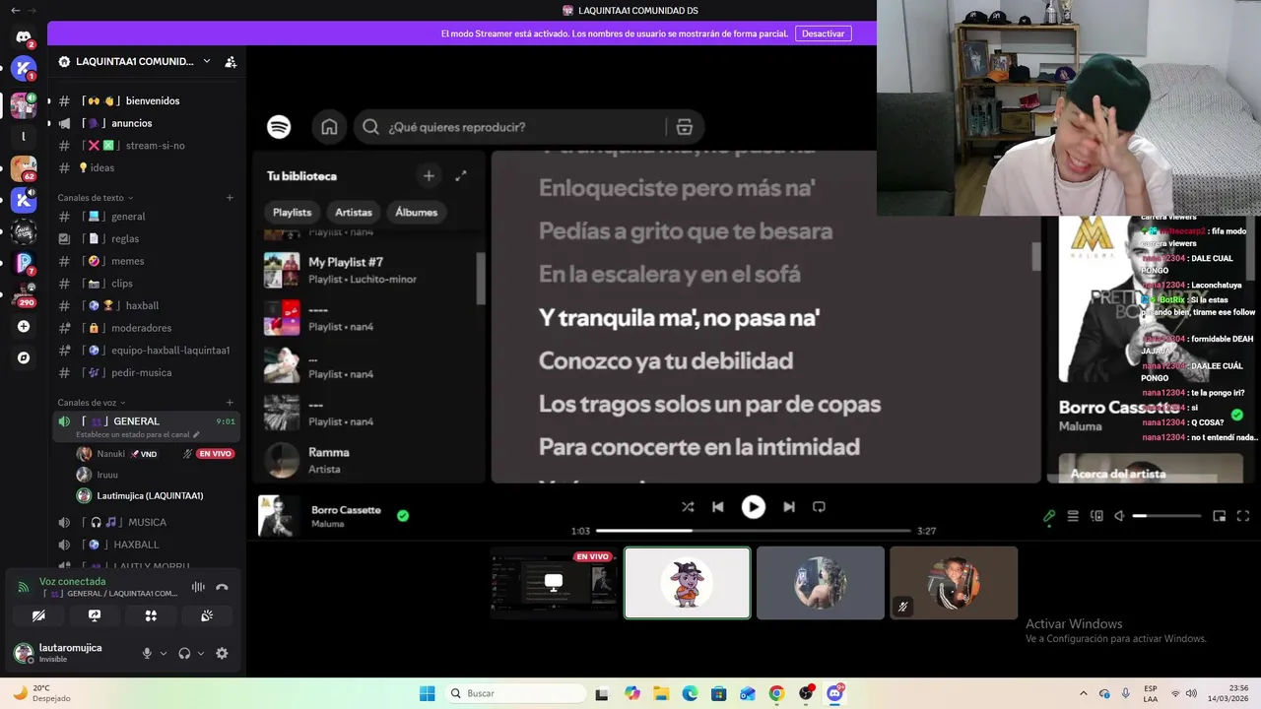Click the Windows taskbar search box
1261x709 pixels.
(514, 693)
